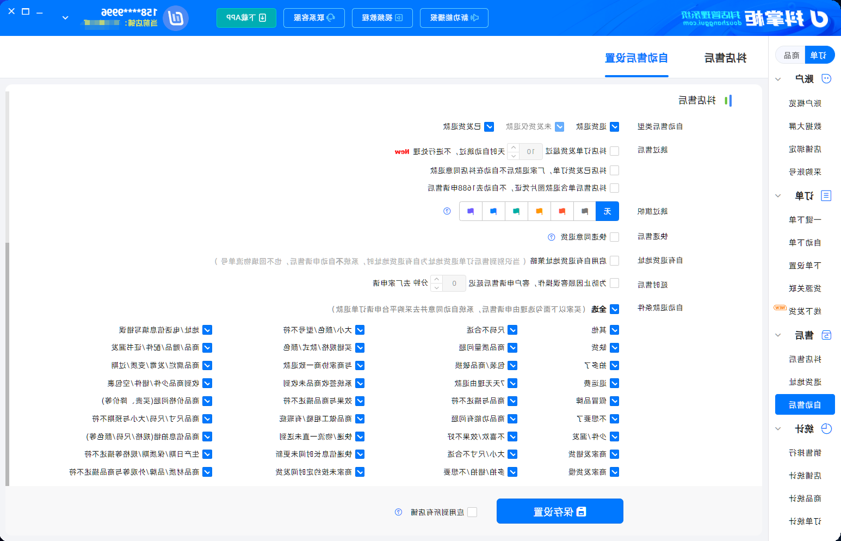Image resolution: width=841 pixels, height=541 pixels.
Task: Open 数据大屏 in the sidebar
Action: [805, 126]
